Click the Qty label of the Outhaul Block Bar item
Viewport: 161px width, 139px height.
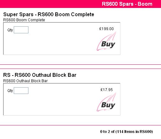[x=10, y=91]
